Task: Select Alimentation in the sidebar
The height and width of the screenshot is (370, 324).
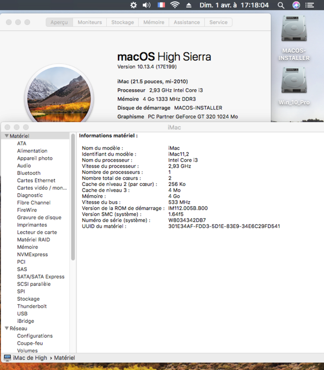Action: 32,151
